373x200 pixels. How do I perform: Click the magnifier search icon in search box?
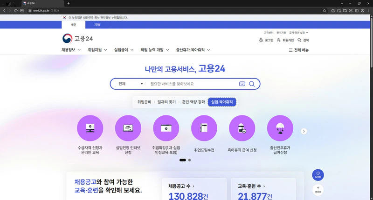point(252,84)
